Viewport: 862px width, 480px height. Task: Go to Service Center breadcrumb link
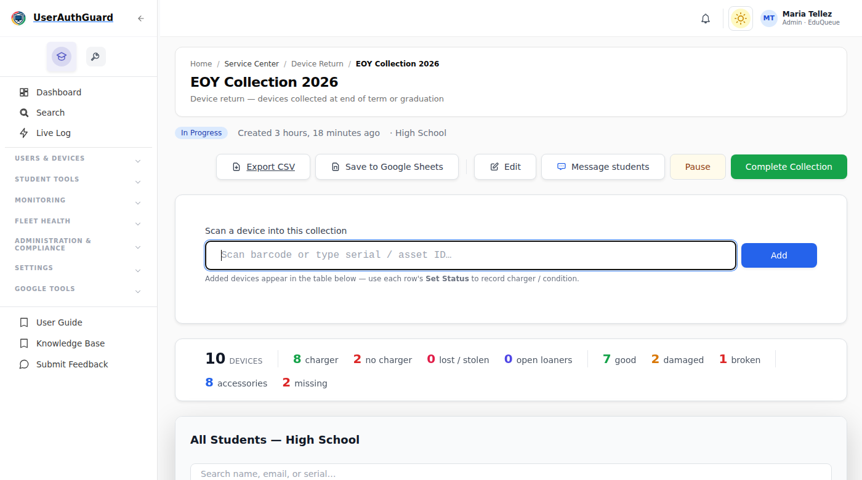click(x=251, y=64)
